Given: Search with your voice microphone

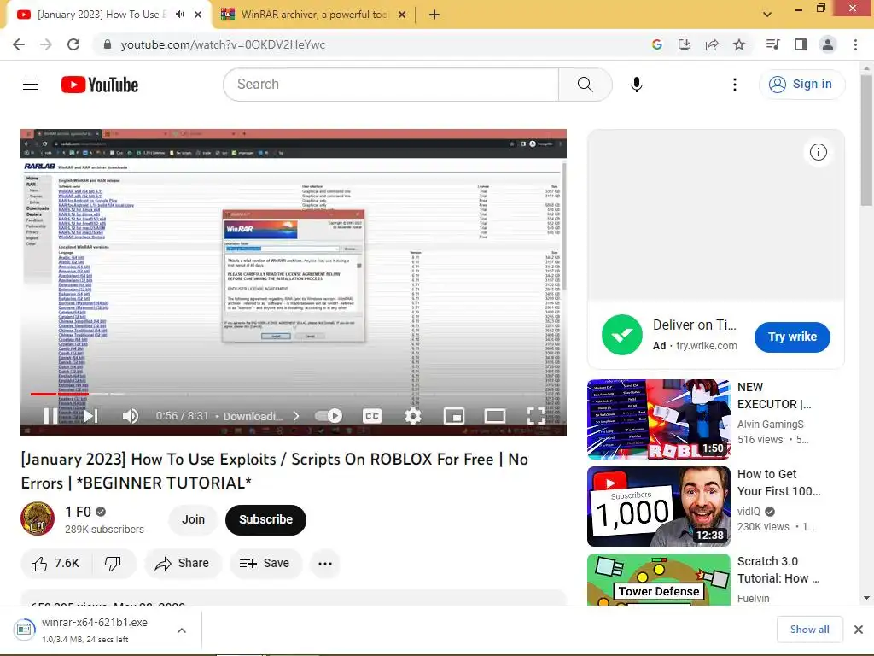Looking at the screenshot, I should pos(636,85).
